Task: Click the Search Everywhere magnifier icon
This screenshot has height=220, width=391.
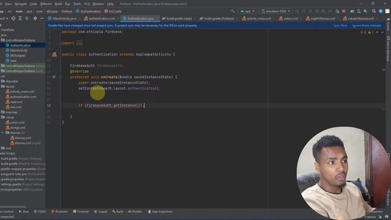Action: point(374,11)
